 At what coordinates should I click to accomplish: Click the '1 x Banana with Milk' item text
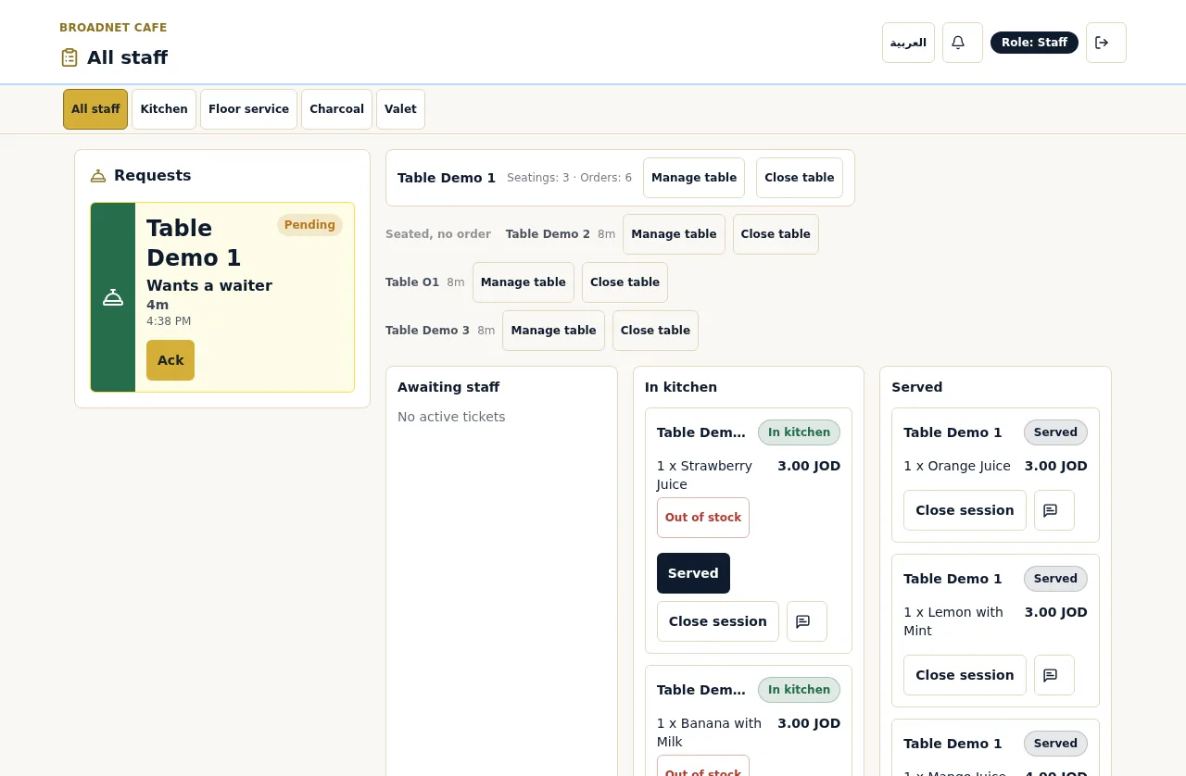point(709,732)
